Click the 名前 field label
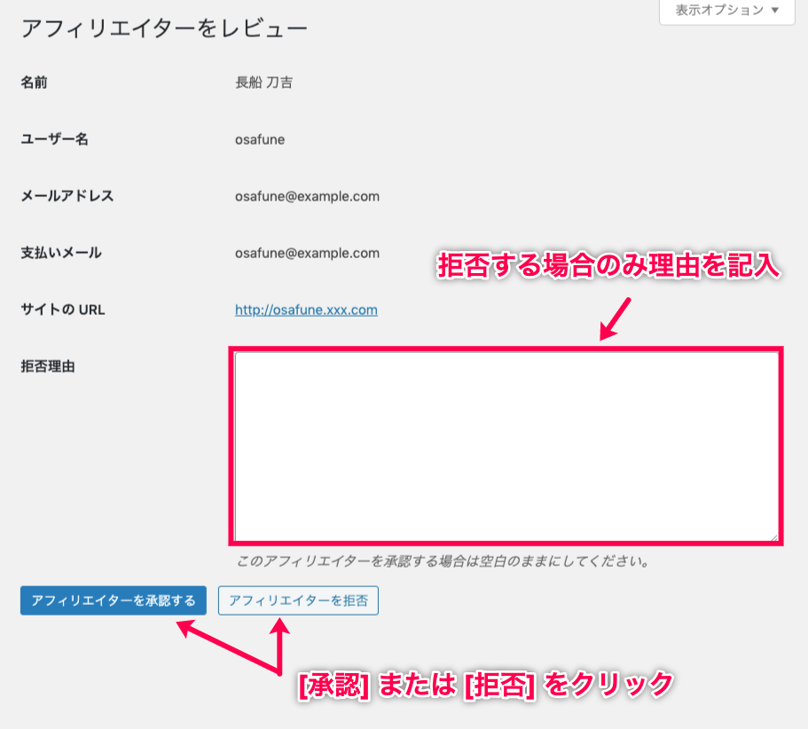Image resolution: width=808 pixels, height=729 pixels. tap(34, 82)
